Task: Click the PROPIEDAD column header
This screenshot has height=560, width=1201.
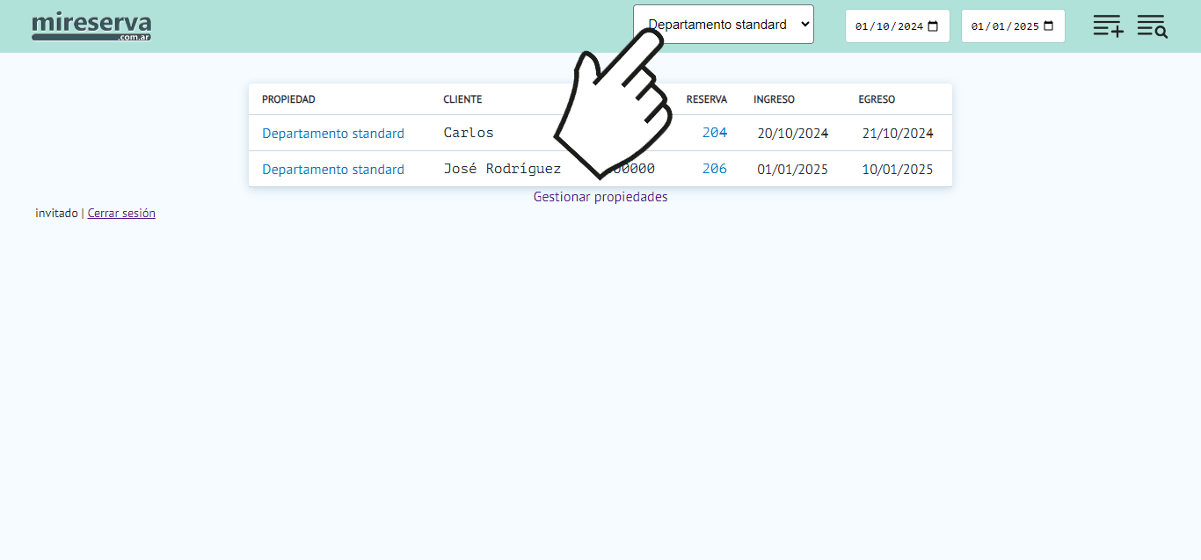Action: click(288, 99)
